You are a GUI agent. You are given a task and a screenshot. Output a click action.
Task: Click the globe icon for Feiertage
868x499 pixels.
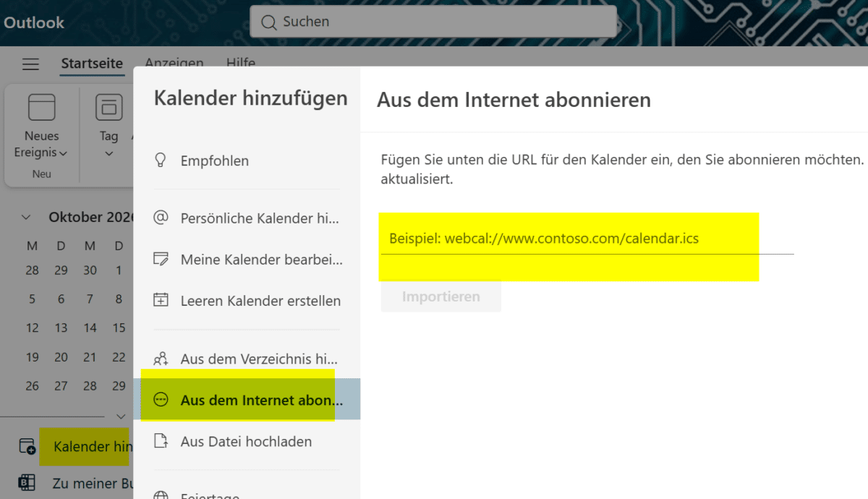(161, 496)
